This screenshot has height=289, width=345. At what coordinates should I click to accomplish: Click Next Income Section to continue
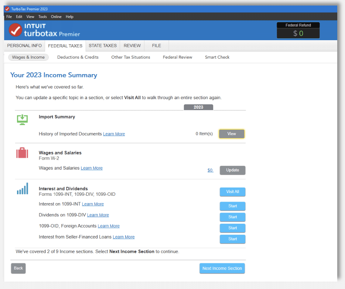click(x=222, y=268)
